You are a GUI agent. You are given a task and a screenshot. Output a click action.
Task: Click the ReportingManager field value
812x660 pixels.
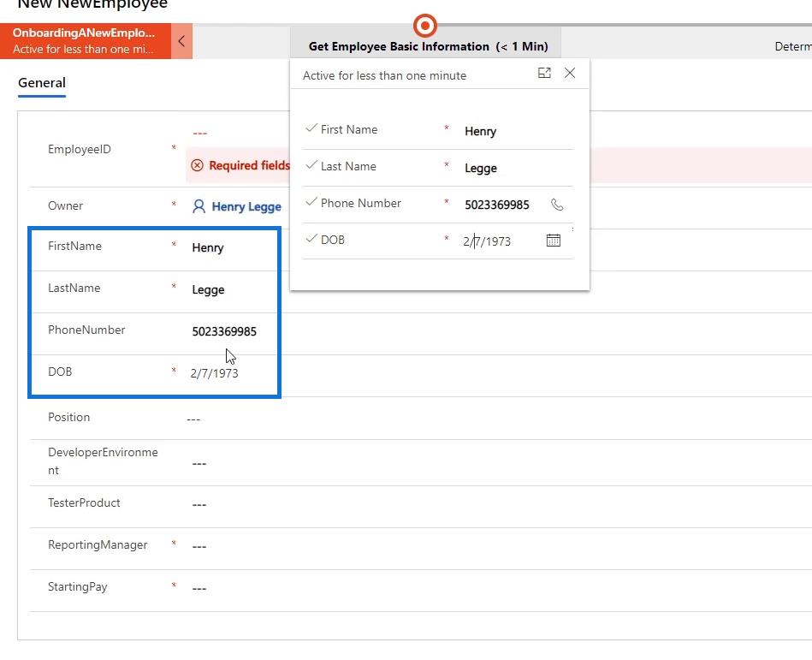coord(199,546)
